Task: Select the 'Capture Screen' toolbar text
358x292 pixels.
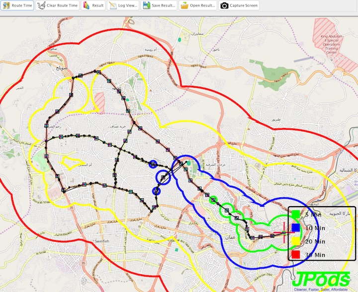Action: tap(244, 5)
